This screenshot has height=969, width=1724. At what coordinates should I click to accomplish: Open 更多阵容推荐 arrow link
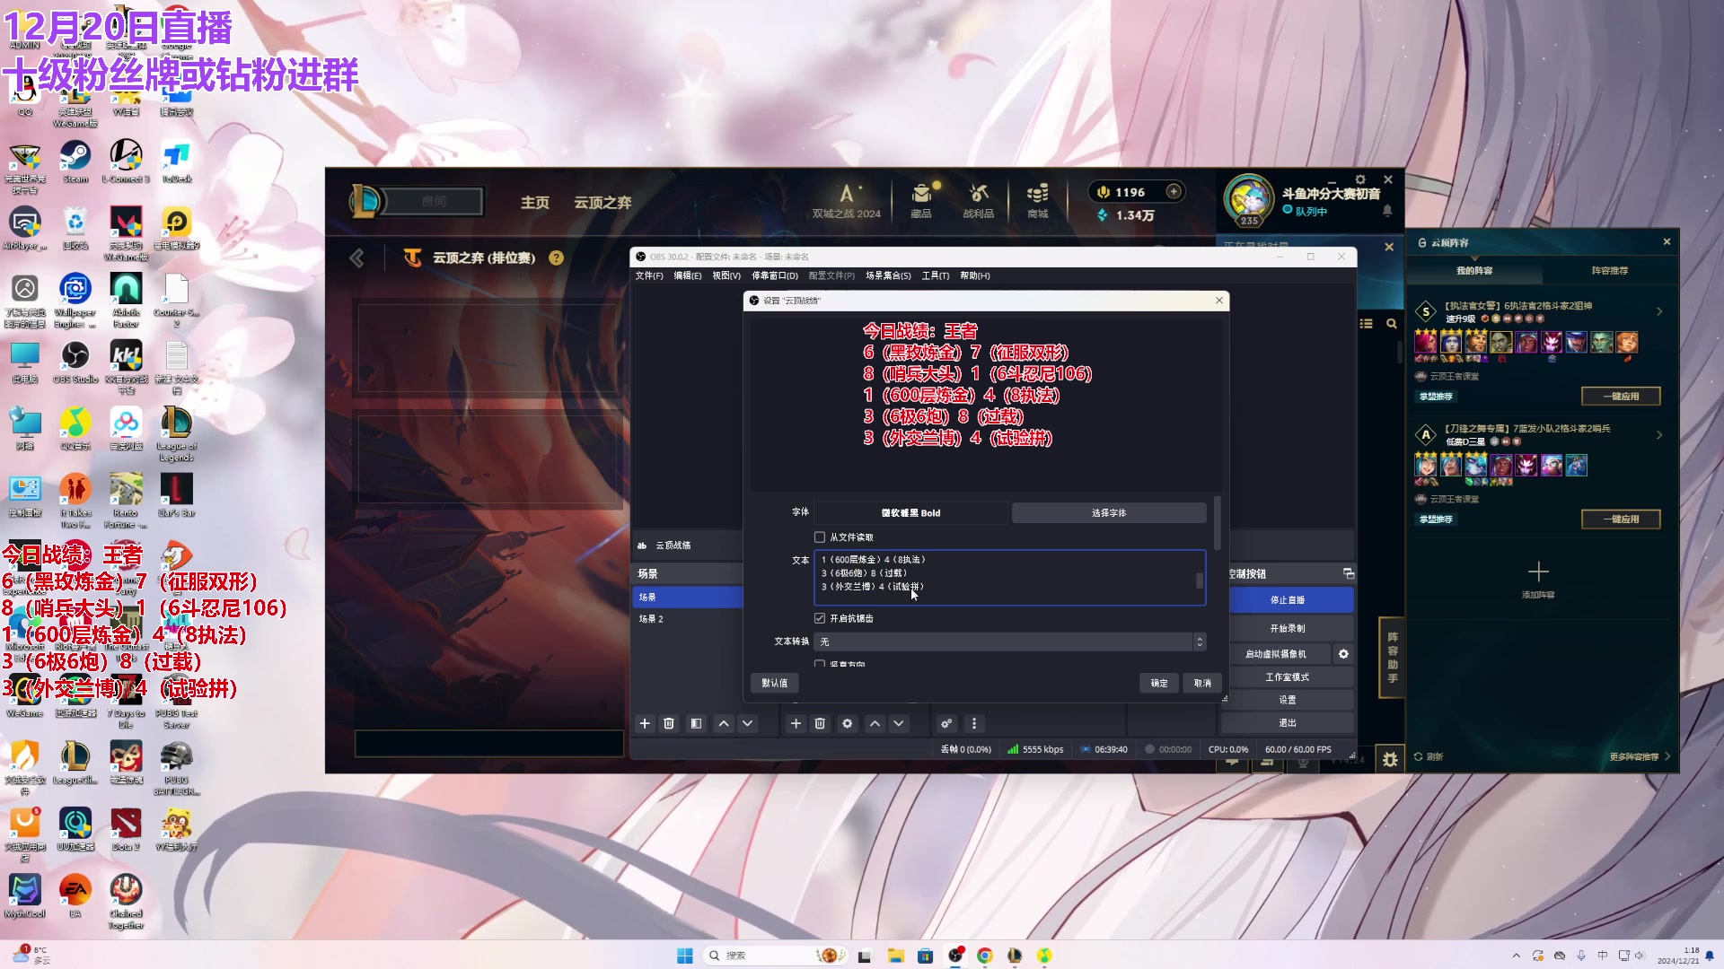[1640, 757]
